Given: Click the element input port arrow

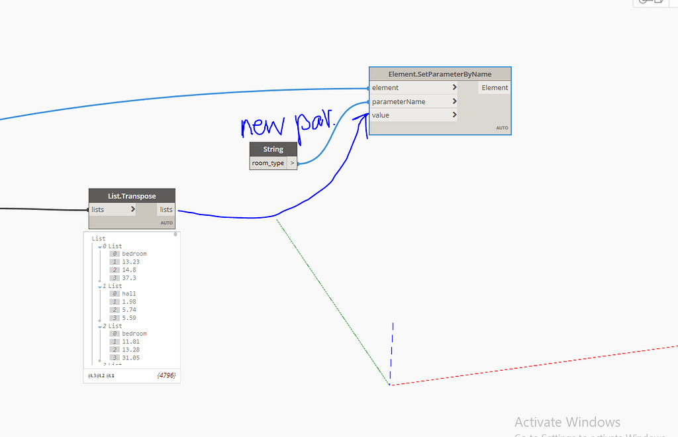Looking at the screenshot, I should (455, 87).
